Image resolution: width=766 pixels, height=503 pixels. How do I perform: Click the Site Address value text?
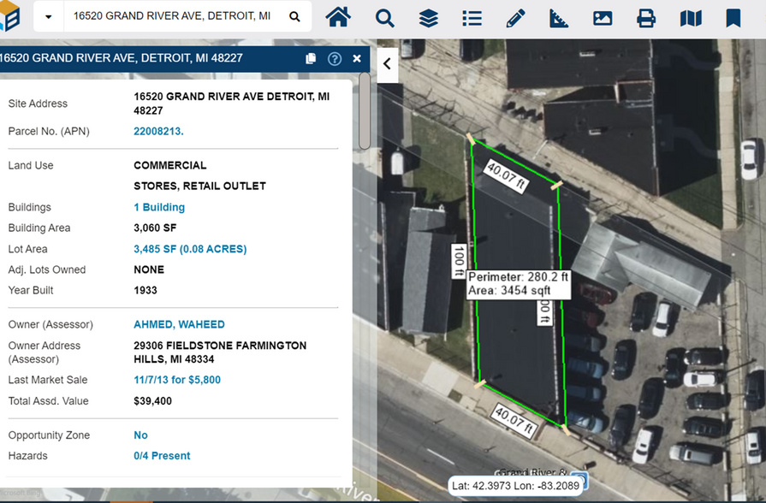(x=232, y=104)
